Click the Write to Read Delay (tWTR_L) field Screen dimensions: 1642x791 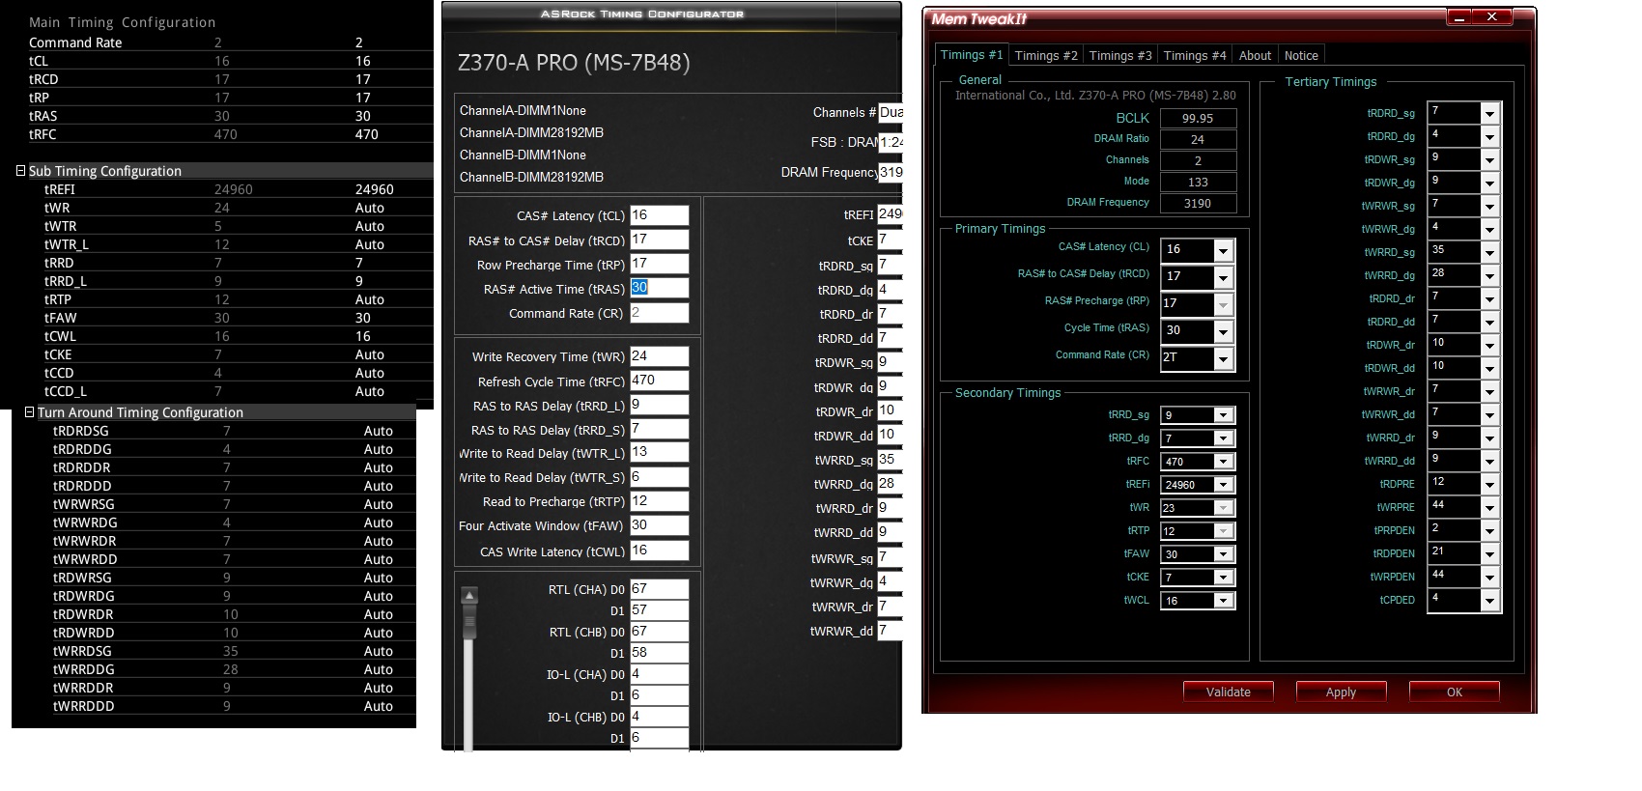tap(659, 452)
